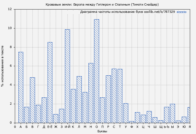Click the 6 tick label on y-axis
This screenshot has height=134, width=196.
(x=11, y=66)
